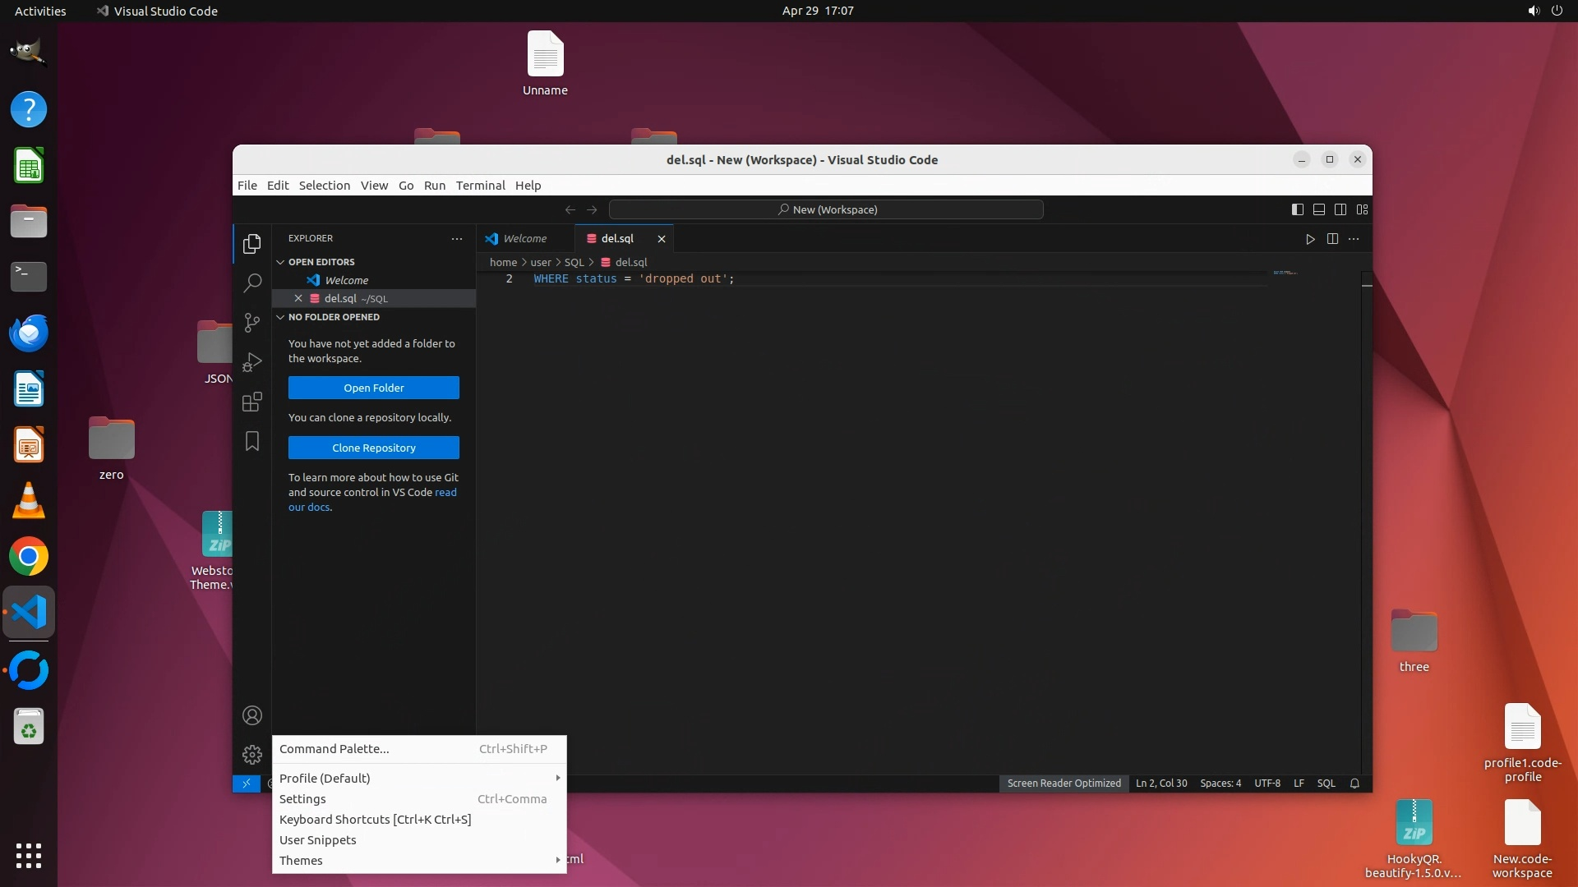This screenshot has height=887, width=1578.
Task: Open the Extensions view
Action: coord(251,402)
